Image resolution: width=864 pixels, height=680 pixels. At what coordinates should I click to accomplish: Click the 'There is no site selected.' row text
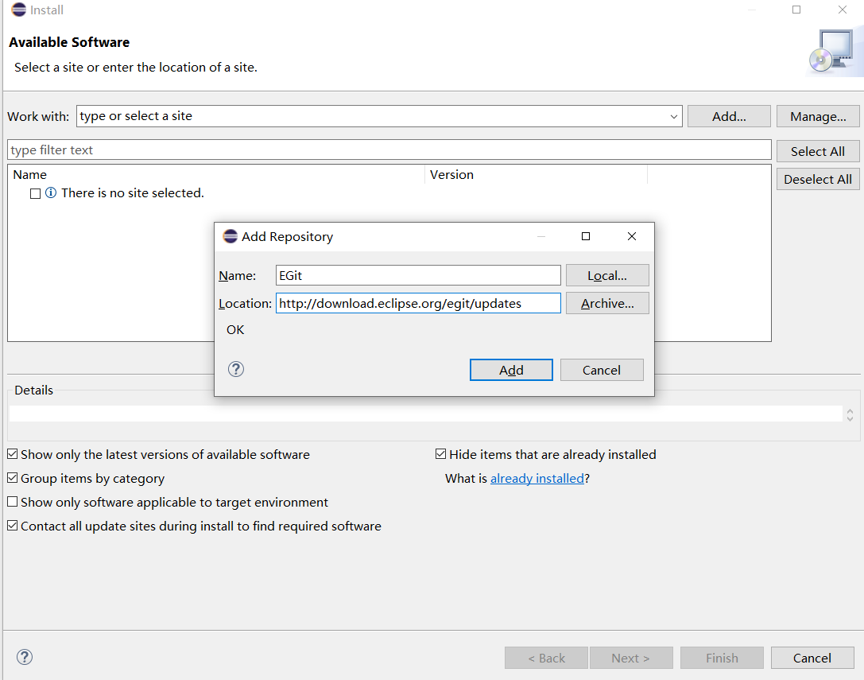click(133, 193)
